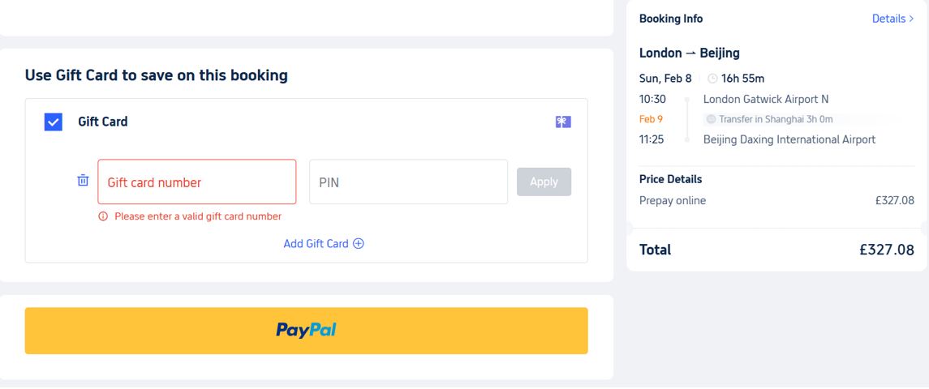The image size is (929, 389).
Task: Click the Shanghai transfer dot icon
Action: (711, 119)
